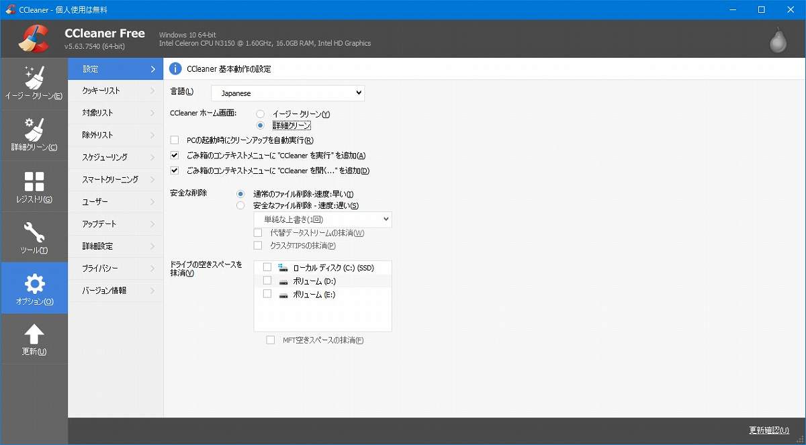Click the chevron on the 対象リスト row
806x445 pixels.
(153, 113)
